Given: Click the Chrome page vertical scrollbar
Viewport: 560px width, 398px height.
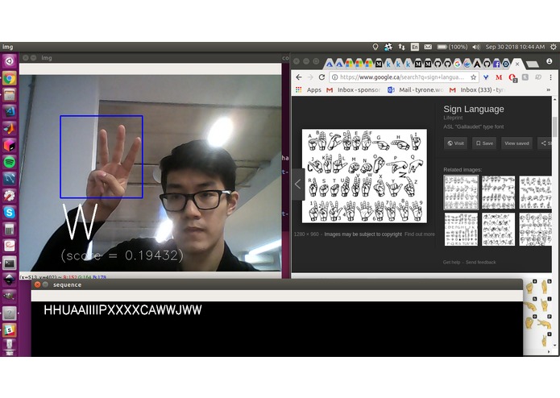Looking at the screenshot, I should click(554, 126).
